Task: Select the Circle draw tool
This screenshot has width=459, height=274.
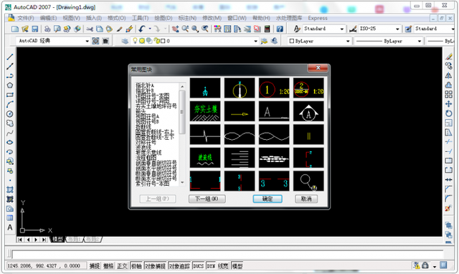Action: tap(9, 114)
